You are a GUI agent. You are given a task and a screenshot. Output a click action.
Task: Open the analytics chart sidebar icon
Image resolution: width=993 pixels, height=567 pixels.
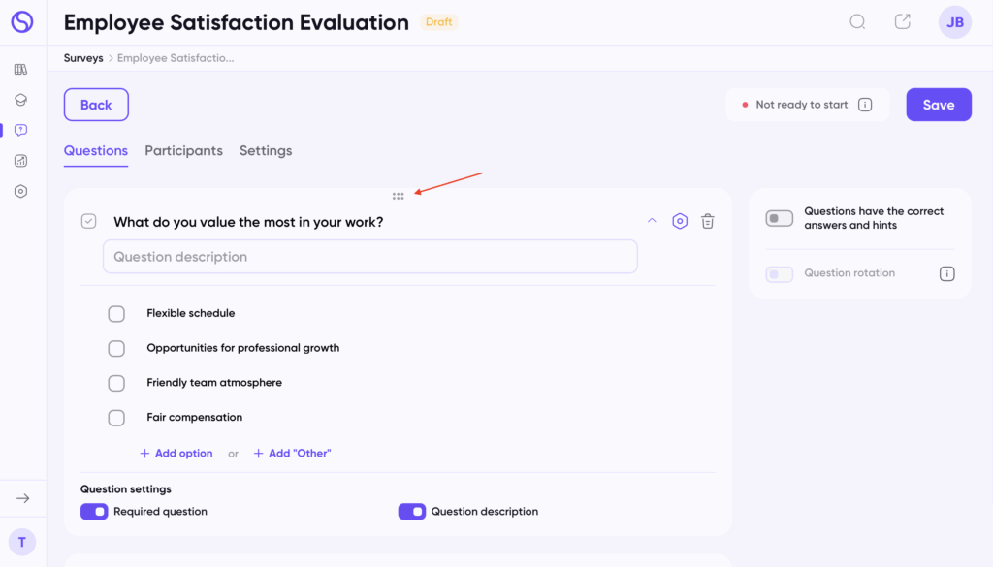click(x=21, y=161)
